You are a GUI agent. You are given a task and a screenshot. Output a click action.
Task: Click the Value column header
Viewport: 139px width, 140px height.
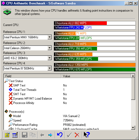pyautogui.click(x=96, y=76)
